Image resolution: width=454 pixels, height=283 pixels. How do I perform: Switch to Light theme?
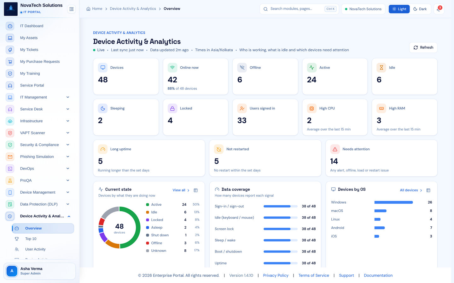(399, 9)
